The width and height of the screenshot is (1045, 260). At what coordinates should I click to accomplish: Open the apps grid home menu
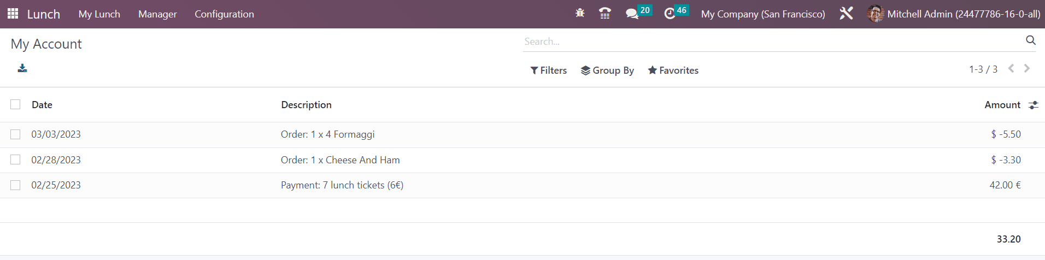coord(13,14)
